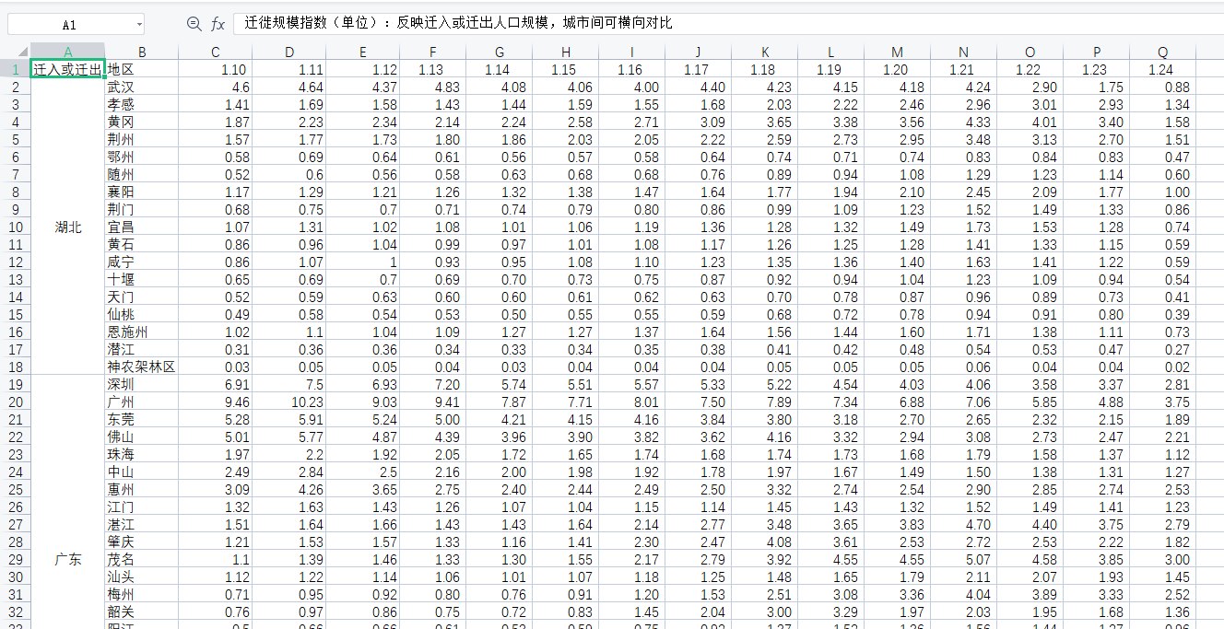Select column F header
The width and height of the screenshot is (1224, 629).
click(433, 52)
